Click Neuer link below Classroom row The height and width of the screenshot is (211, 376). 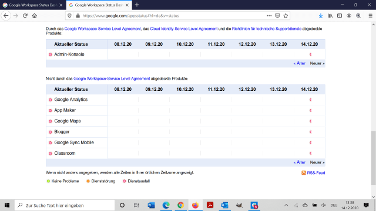click(x=317, y=162)
